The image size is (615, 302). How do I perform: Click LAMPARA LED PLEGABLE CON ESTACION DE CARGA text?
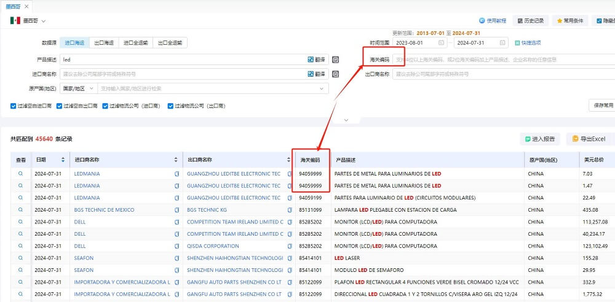coord(395,210)
